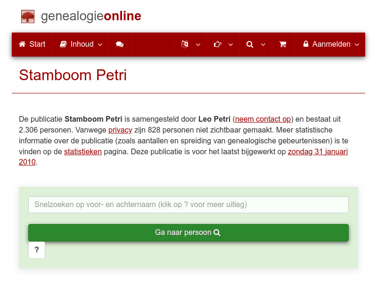Open the Aanmelden dropdown chevron
Viewport: 377px width, 283px height.
tap(357, 44)
